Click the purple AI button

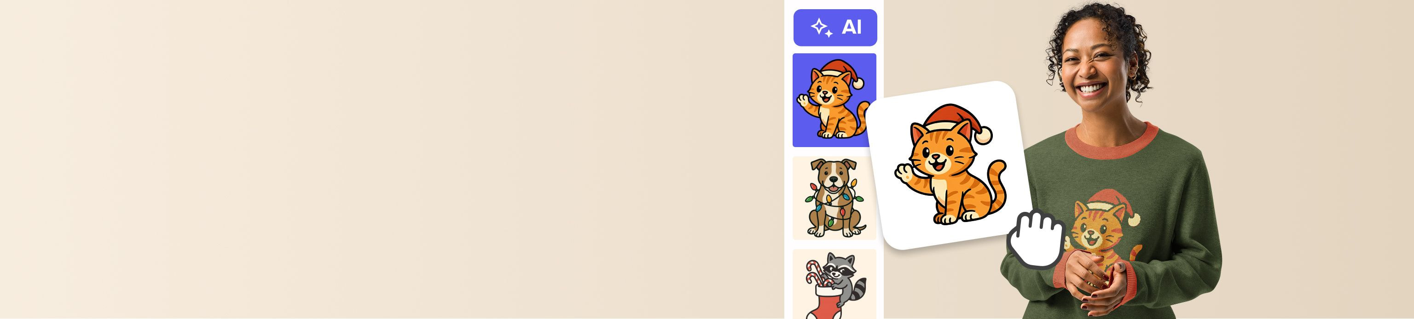(x=835, y=28)
